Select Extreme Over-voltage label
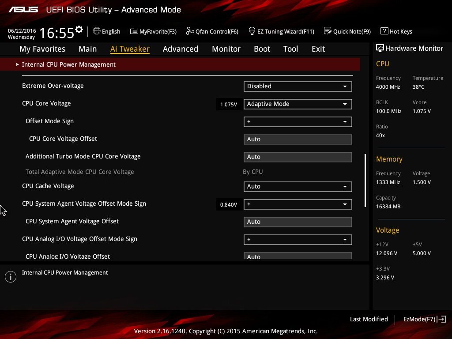This screenshot has height=339, width=452. click(53, 86)
